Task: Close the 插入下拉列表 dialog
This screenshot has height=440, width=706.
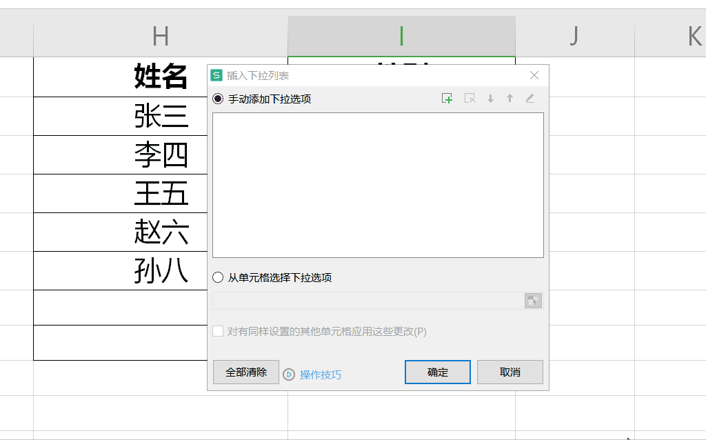Action: pyautogui.click(x=535, y=75)
